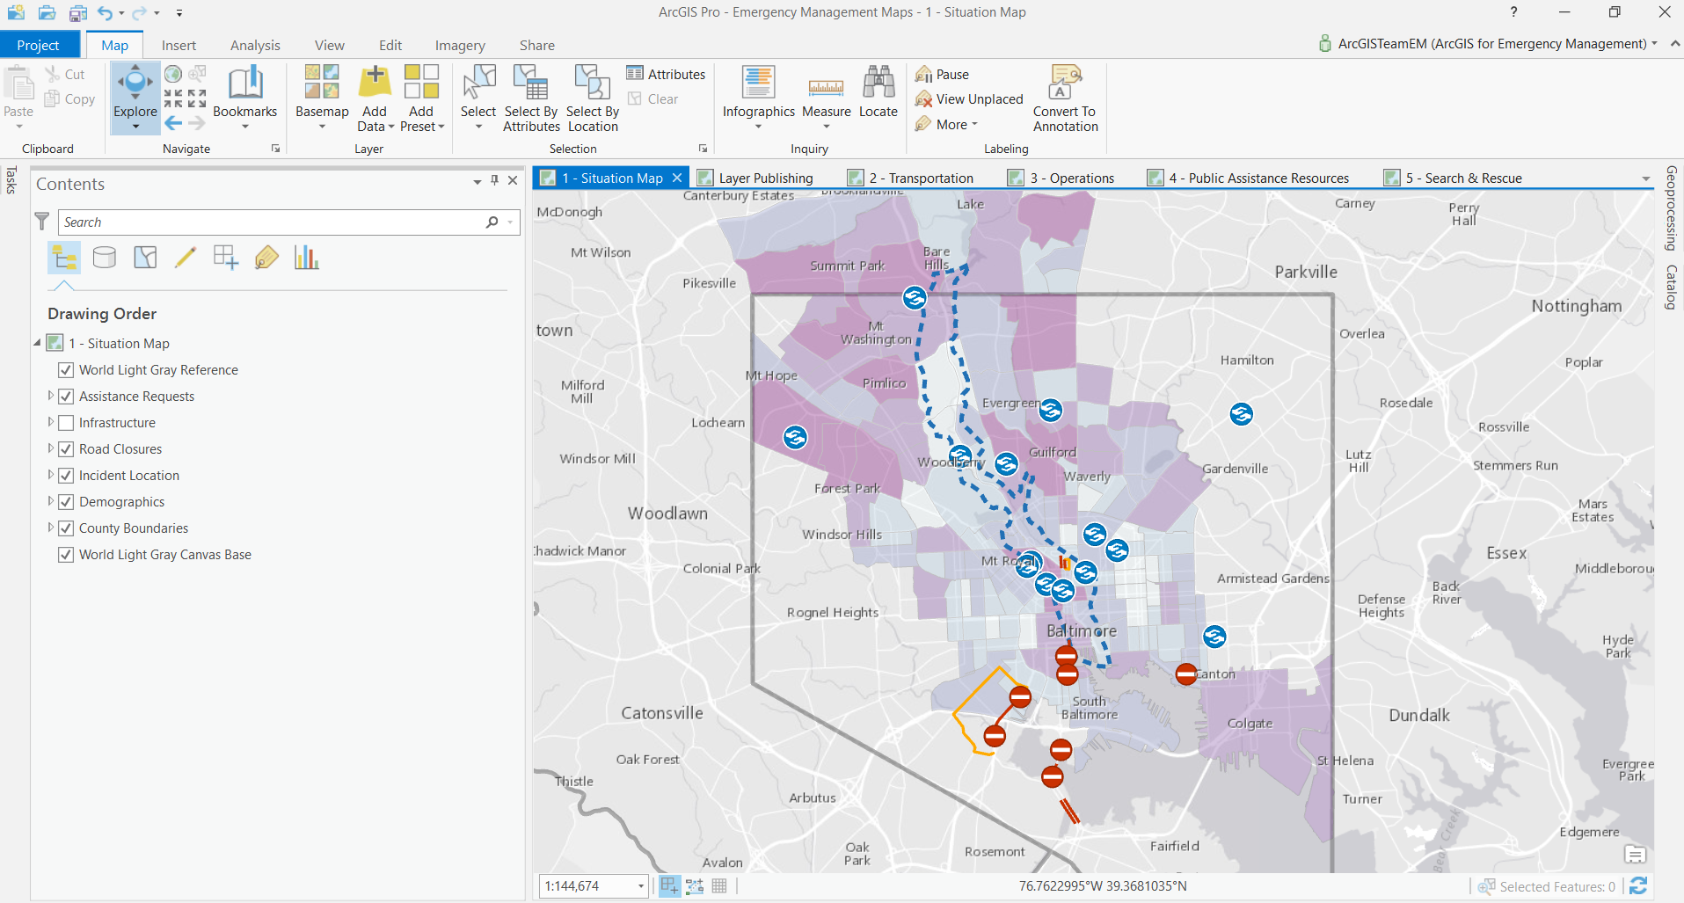This screenshot has width=1684, height=903.
Task: Open the Imagery ribbon tab
Action: point(460,45)
